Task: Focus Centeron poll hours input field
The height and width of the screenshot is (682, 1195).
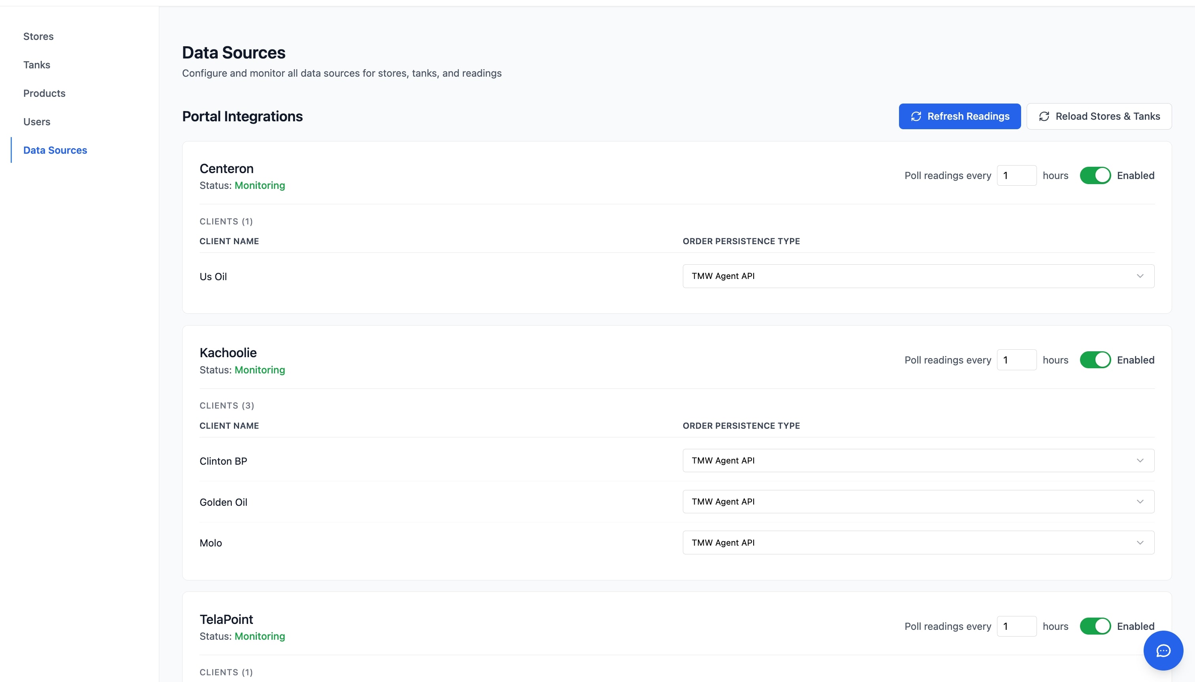Action: coord(1016,176)
